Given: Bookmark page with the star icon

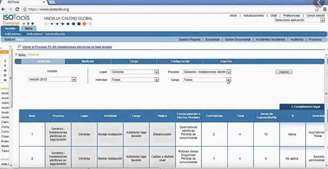Looking at the screenshot, I should 317,9.
